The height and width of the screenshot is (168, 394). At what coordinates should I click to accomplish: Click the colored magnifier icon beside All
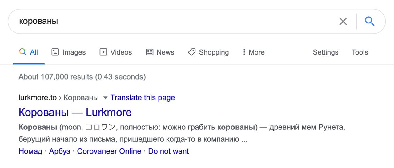tap(23, 52)
